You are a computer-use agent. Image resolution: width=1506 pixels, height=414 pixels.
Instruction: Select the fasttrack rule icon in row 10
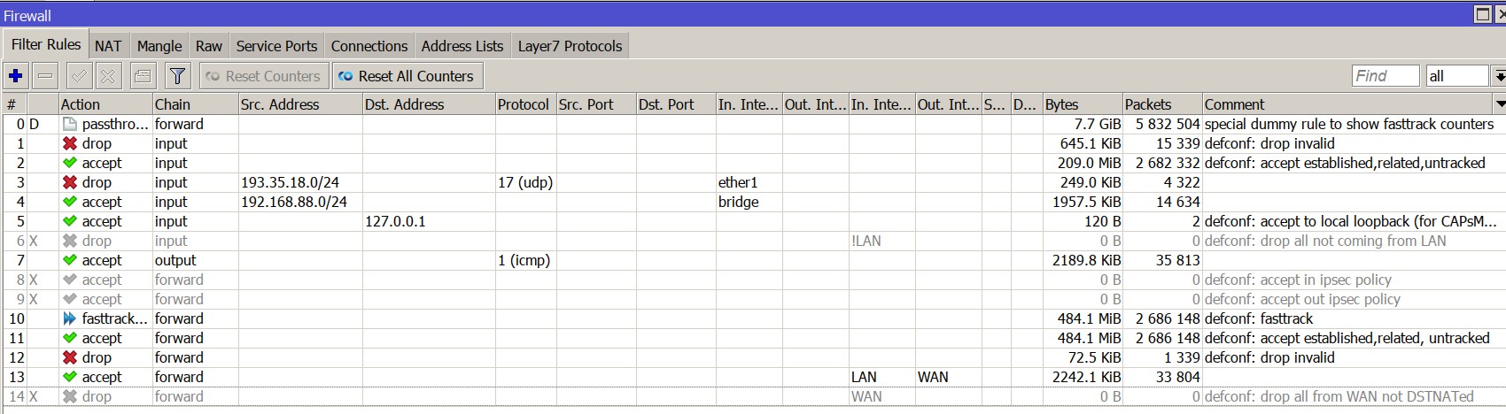pyautogui.click(x=70, y=318)
